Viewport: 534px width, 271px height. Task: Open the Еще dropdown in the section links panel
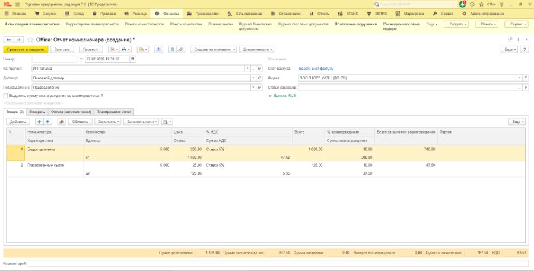coord(432,24)
